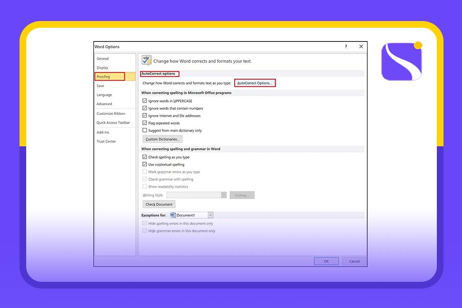The width and height of the screenshot is (462, 308).
Task: Open the Customize Ribbon section
Action: [111, 113]
